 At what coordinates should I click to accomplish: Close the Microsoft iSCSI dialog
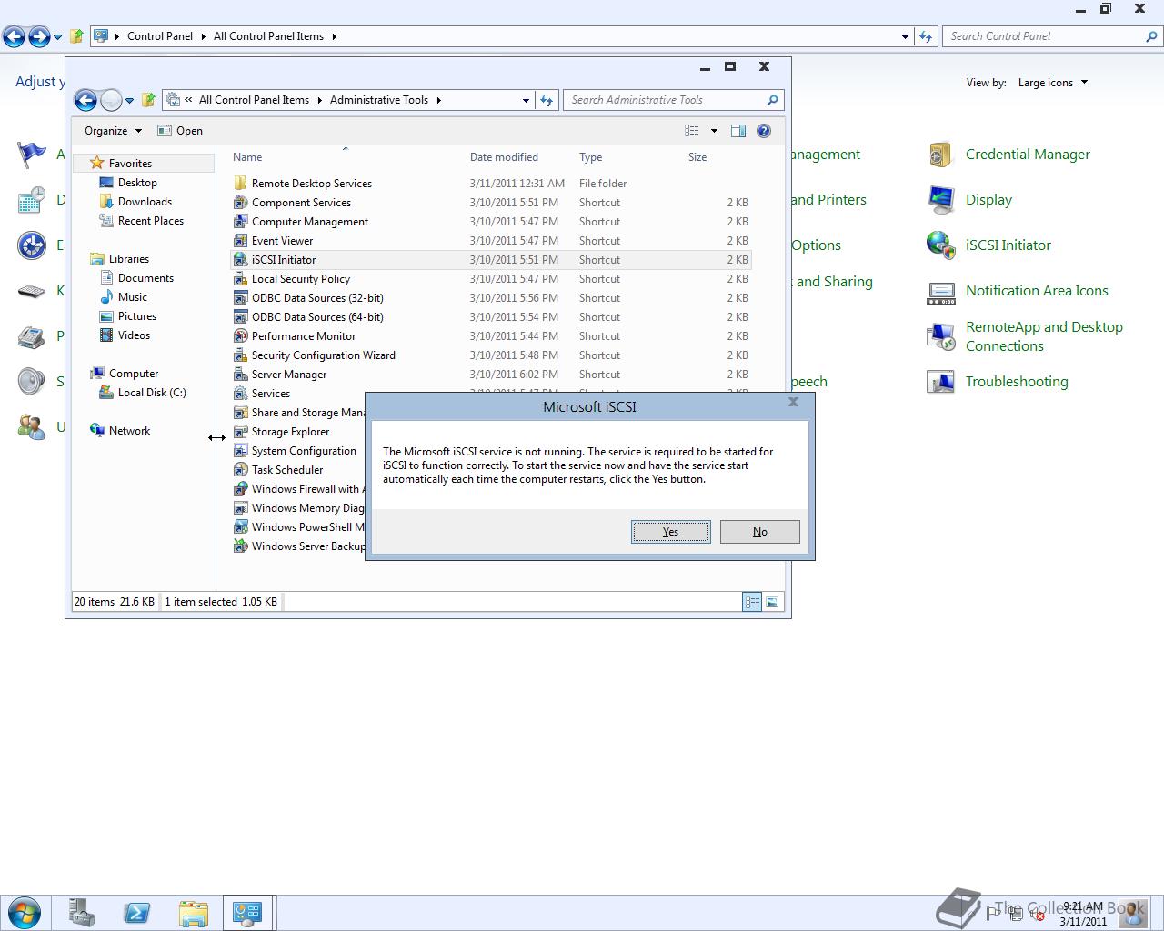(x=793, y=402)
